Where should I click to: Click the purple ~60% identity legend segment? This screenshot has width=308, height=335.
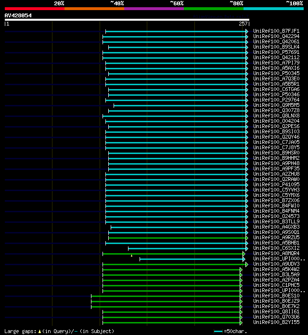(x=154, y=9)
